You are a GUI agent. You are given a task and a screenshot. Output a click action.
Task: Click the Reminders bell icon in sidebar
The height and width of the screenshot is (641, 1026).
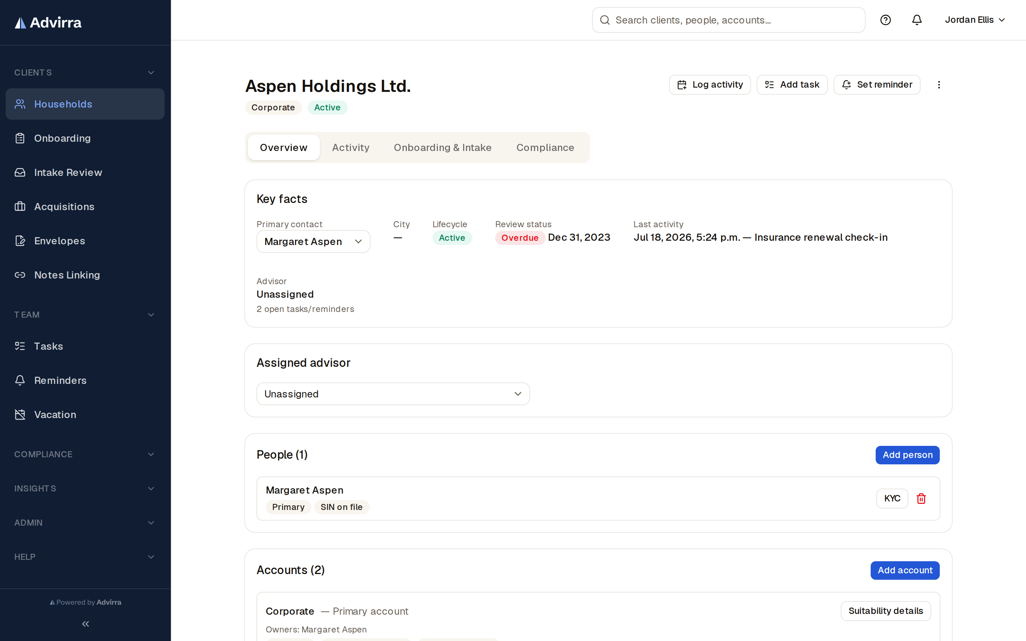20,380
